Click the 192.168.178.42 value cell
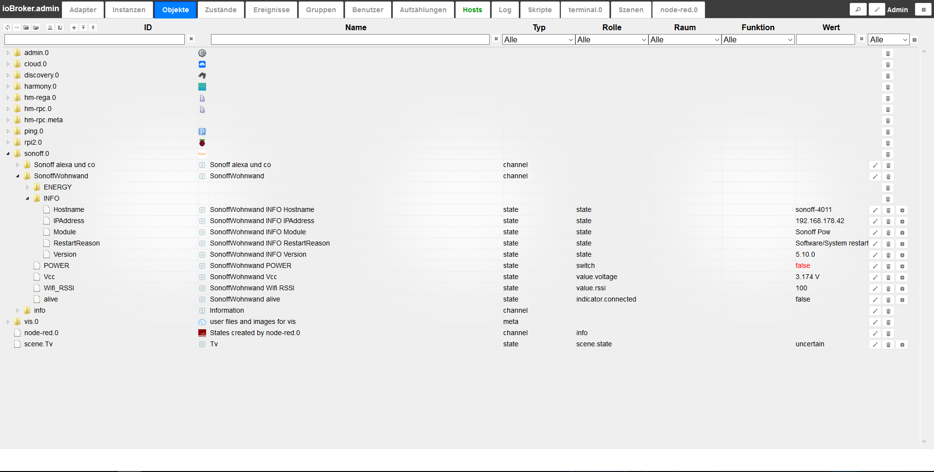 click(x=820, y=221)
